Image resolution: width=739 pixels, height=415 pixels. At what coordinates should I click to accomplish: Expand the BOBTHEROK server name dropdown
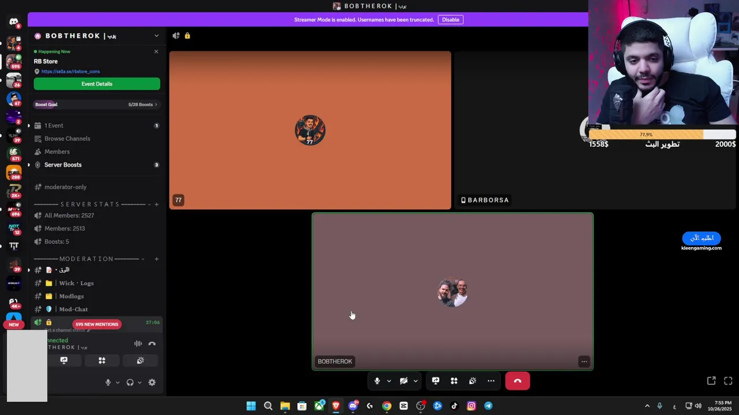click(x=156, y=36)
